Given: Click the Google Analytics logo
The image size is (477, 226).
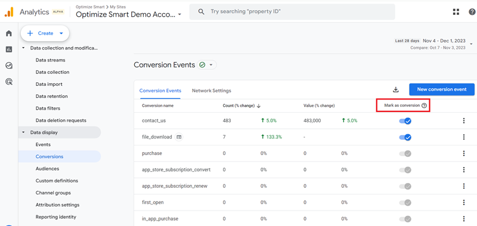Looking at the screenshot, I should tap(9, 12).
